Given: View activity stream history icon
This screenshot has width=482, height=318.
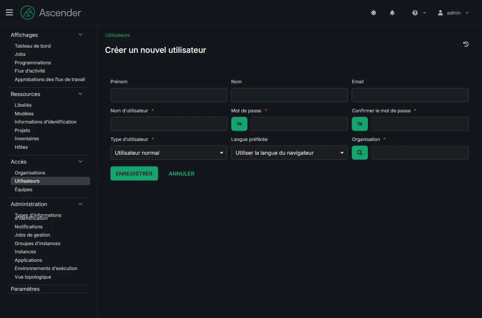Looking at the screenshot, I should (466, 44).
